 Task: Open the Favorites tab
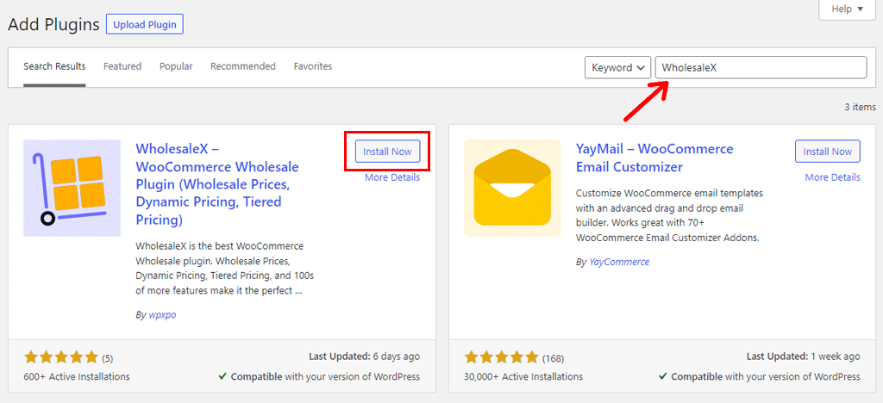click(x=312, y=66)
